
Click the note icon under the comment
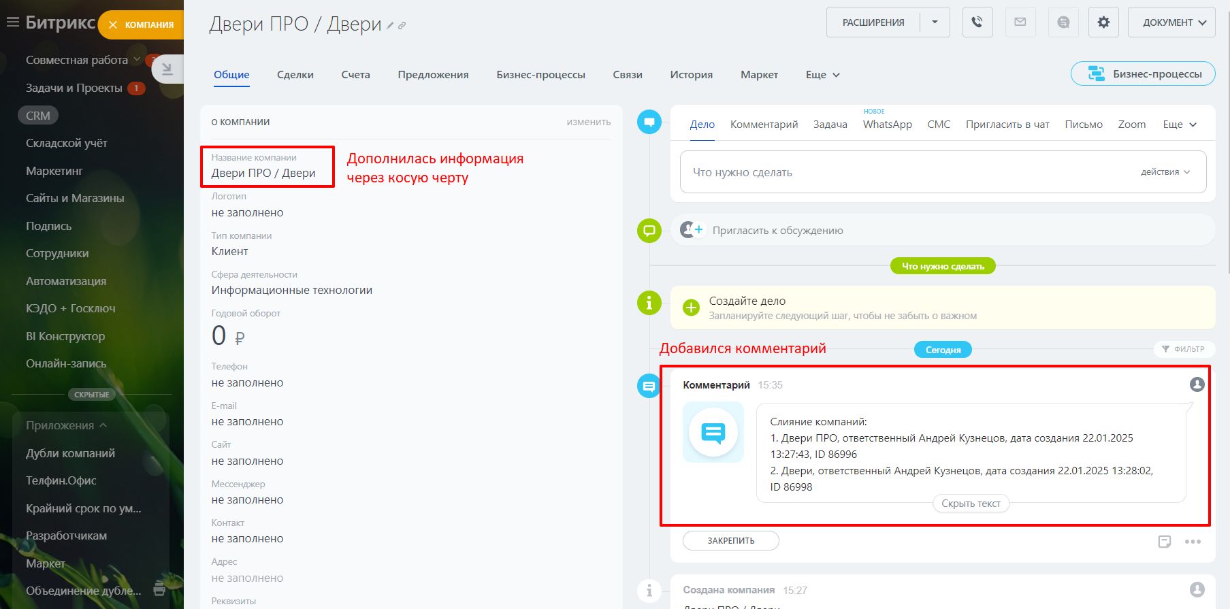(x=1165, y=542)
